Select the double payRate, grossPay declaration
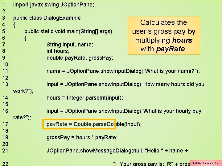 click(80, 58)
